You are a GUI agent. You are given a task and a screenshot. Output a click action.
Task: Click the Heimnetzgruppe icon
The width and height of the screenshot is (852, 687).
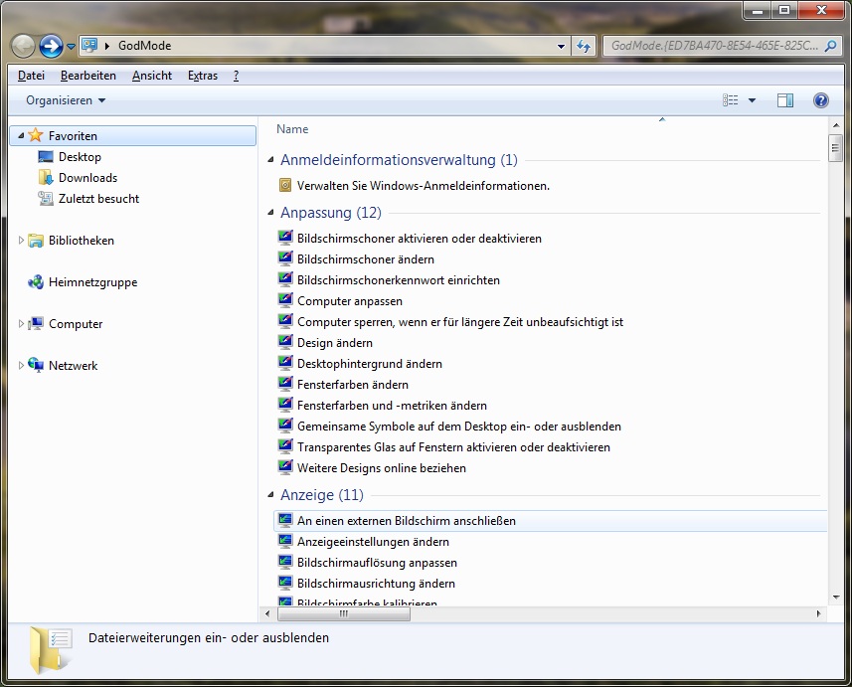[36, 281]
